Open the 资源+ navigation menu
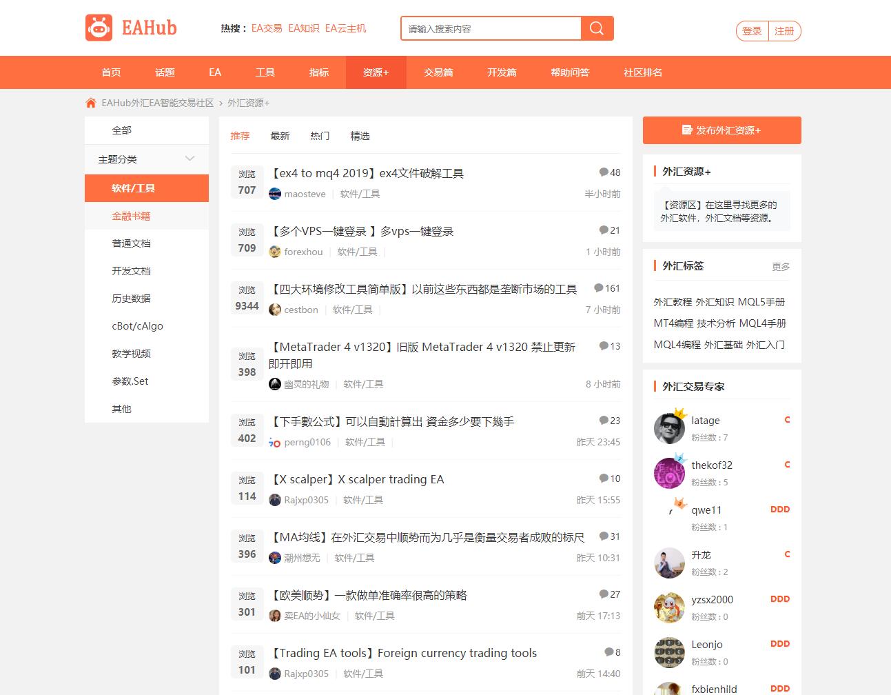The width and height of the screenshot is (891, 695). (376, 72)
